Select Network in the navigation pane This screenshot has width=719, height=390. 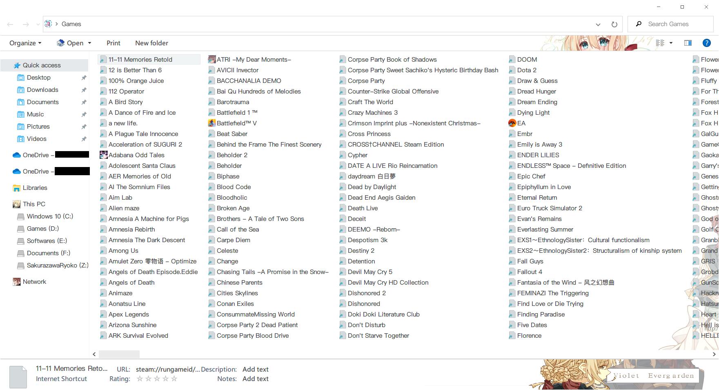point(34,282)
